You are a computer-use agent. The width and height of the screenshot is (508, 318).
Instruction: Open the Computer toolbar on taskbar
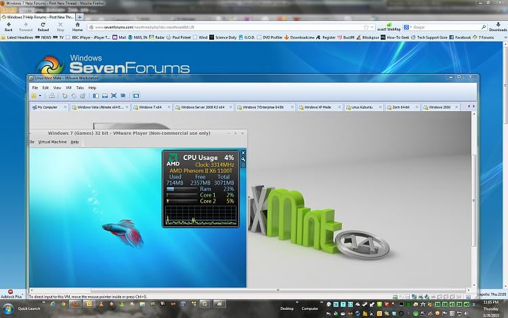point(310,309)
